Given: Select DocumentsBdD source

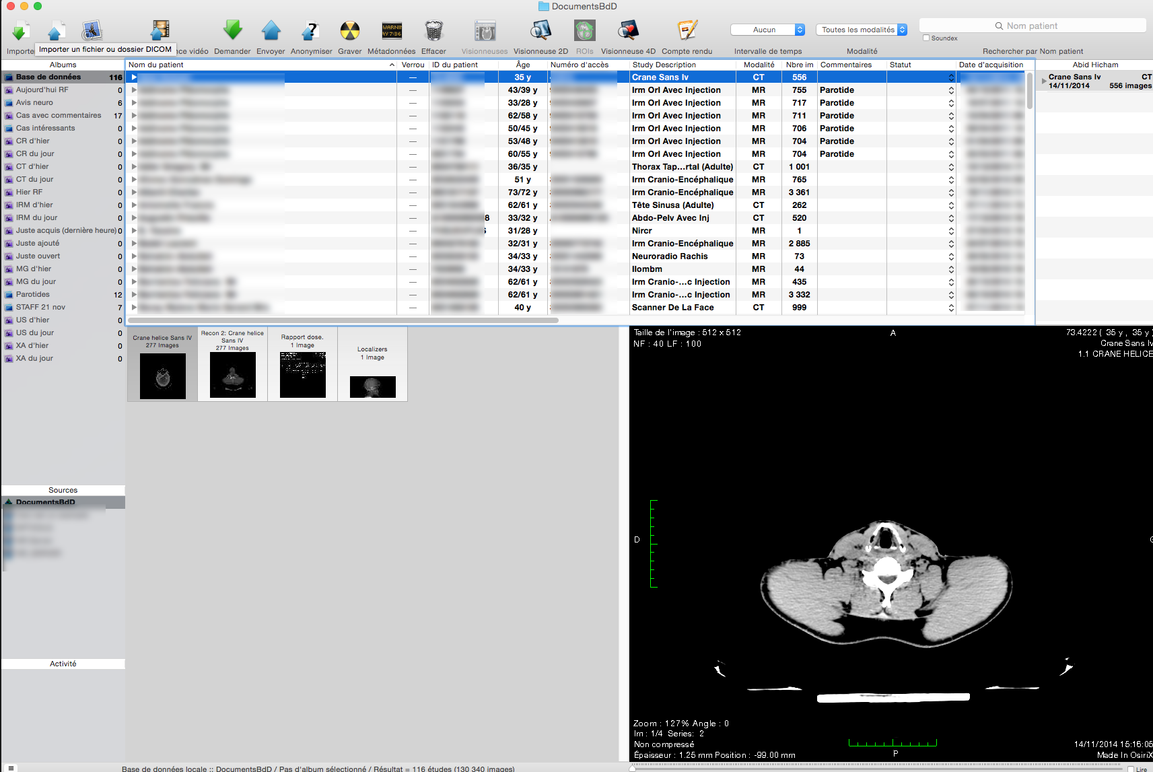Looking at the screenshot, I should [63, 503].
